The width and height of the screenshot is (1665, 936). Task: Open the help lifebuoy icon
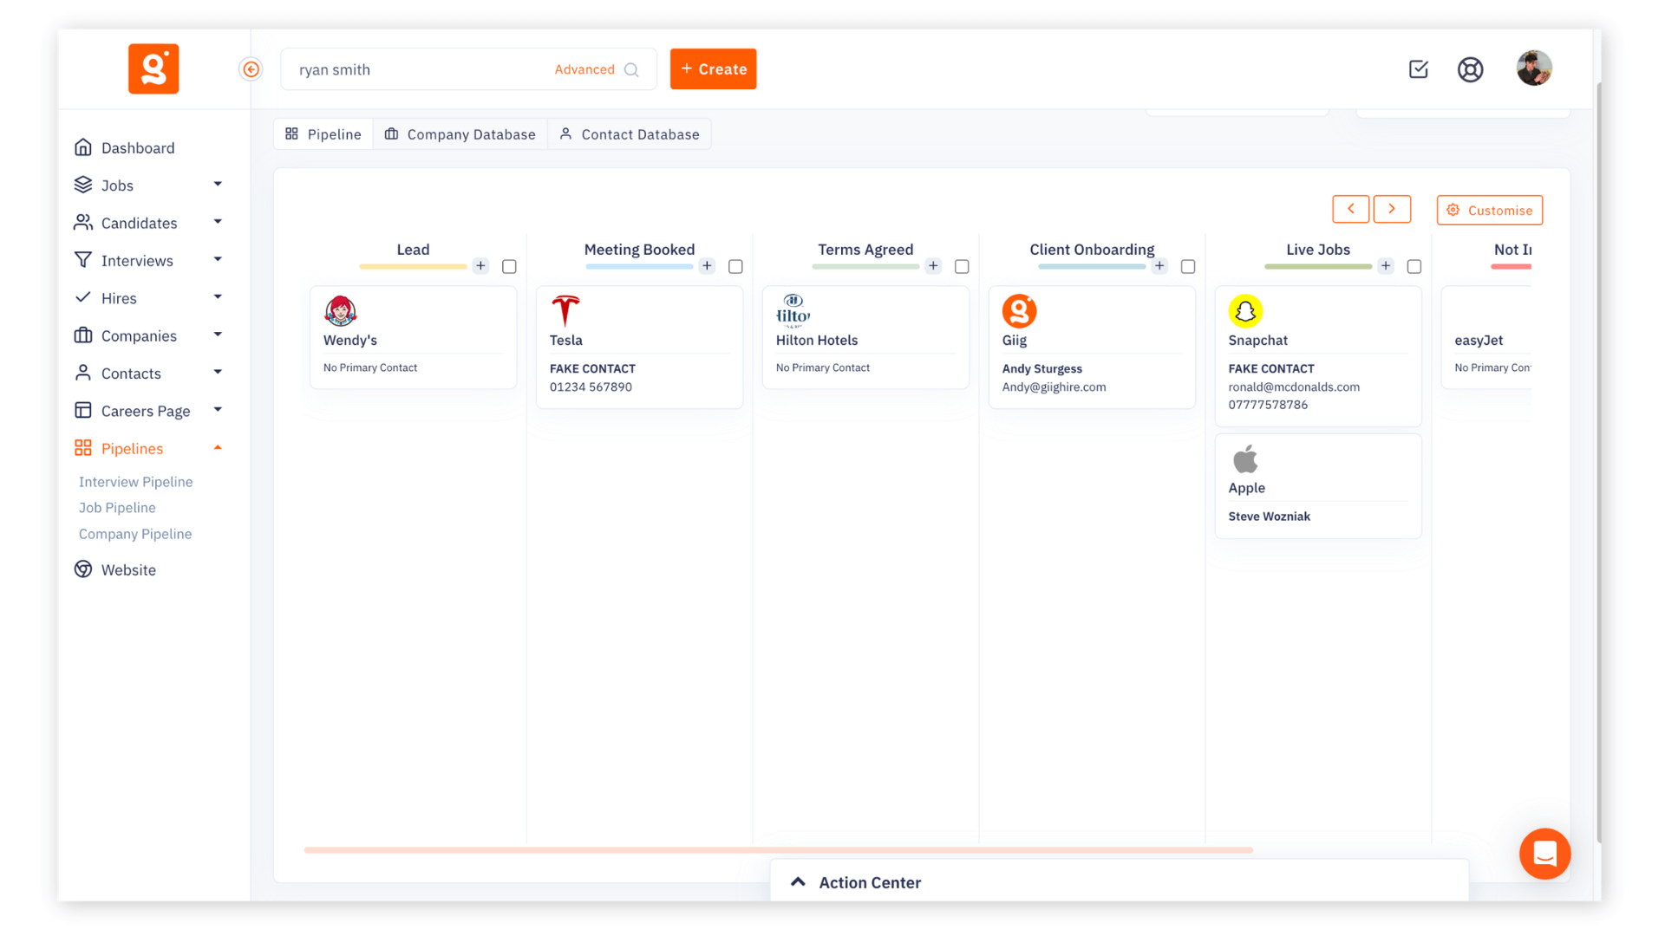point(1471,69)
